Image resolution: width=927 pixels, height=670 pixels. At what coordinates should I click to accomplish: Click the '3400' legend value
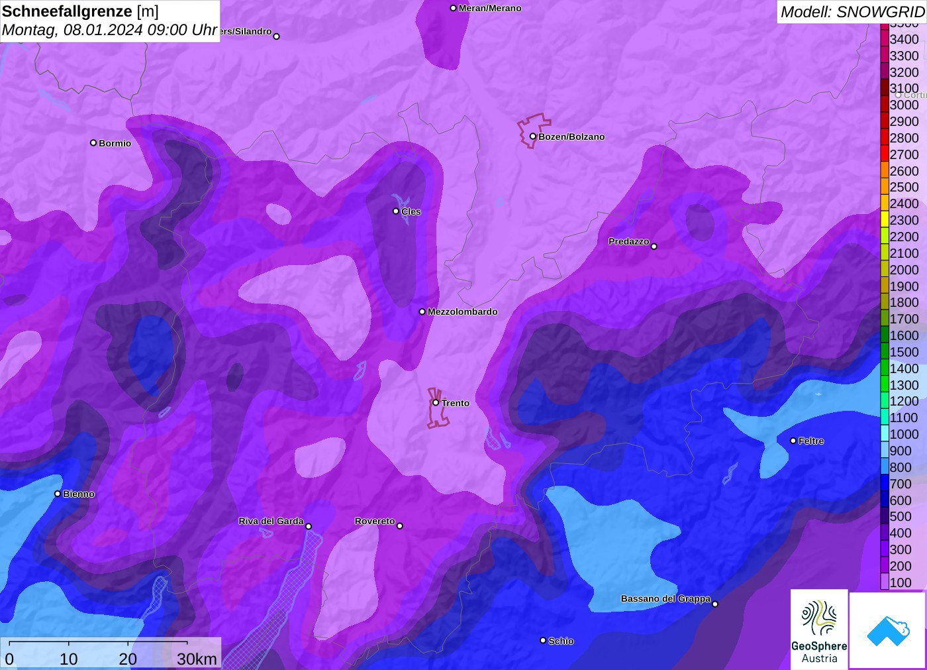tap(904, 39)
